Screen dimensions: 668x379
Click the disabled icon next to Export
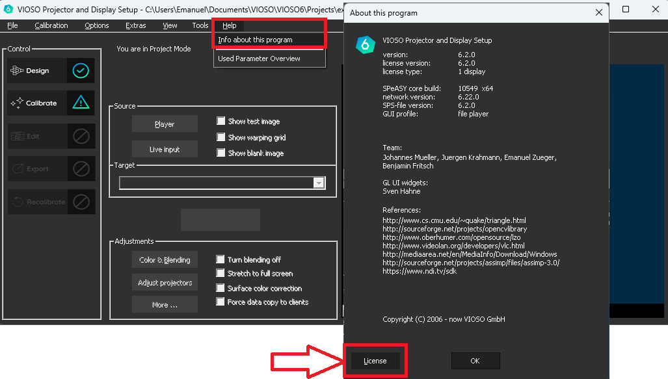pos(81,169)
